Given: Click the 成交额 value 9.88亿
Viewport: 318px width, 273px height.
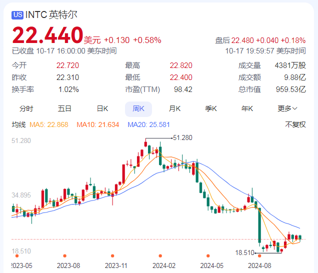Looking at the screenshot, I should [295, 77].
